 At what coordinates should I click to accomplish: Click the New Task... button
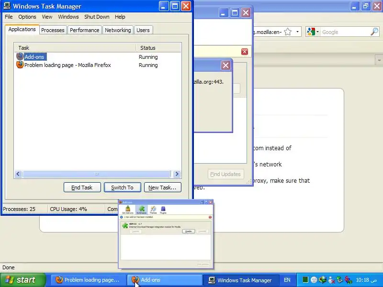[162, 188]
